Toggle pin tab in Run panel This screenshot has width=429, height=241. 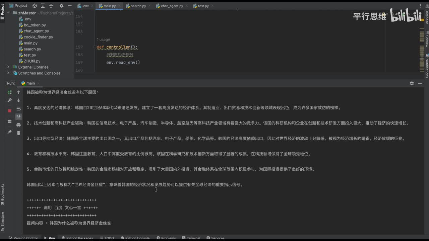[x=10, y=132]
